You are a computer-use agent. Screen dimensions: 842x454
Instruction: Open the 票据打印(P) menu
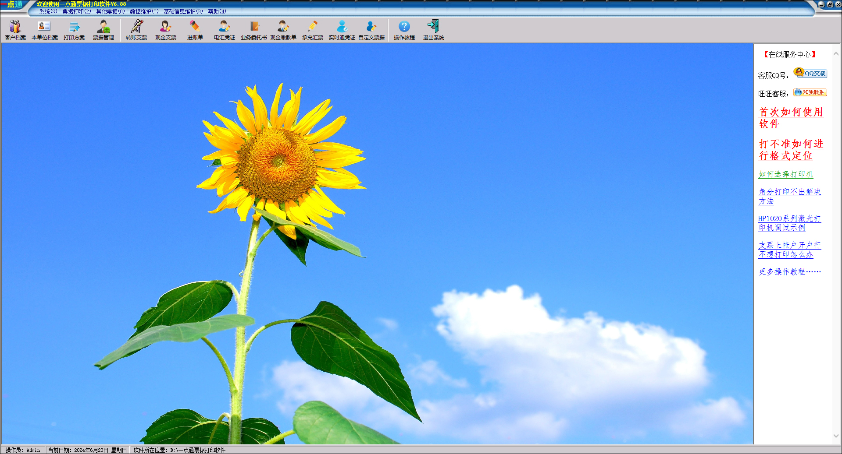[77, 11]
